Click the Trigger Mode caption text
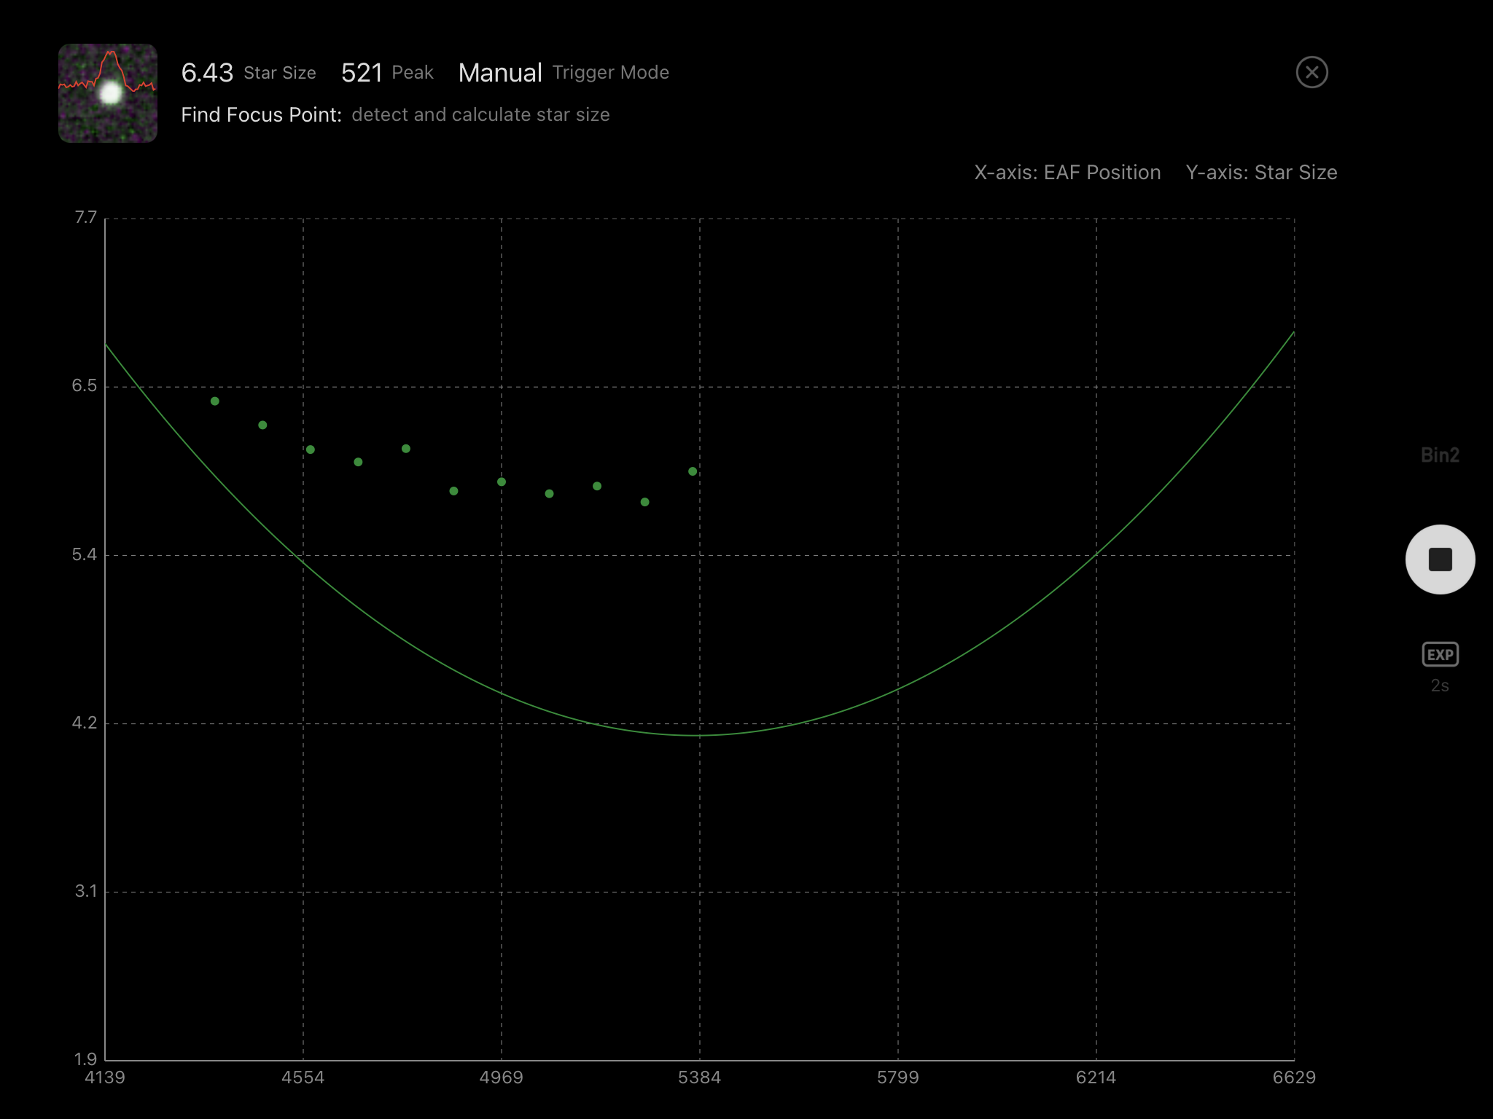The image size is (1493, 1119). coord(610,73)
